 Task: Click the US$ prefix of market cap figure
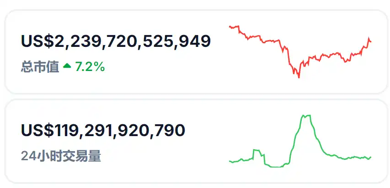coord(37,41)
